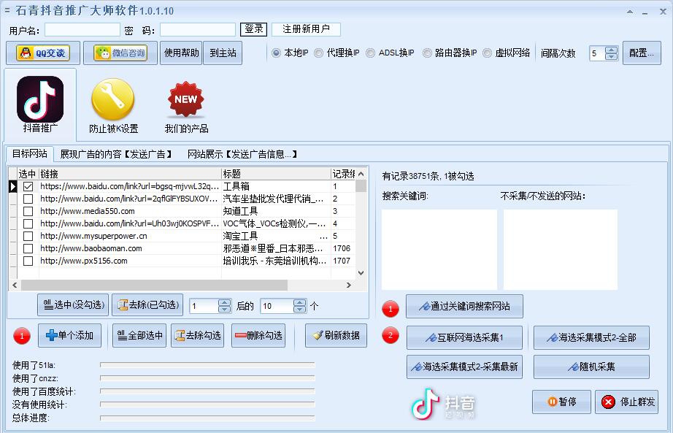
Task: Switch to 展现广告的内容【发送广告】 tab
Action: [117, 154]
